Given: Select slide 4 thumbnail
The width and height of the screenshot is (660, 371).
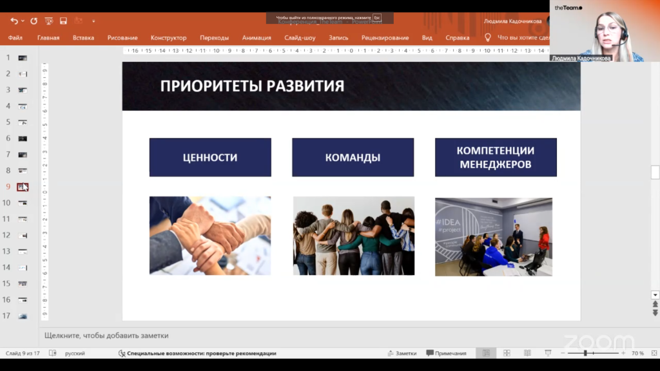Looking at the screenshot, I should tap(23, 106).
